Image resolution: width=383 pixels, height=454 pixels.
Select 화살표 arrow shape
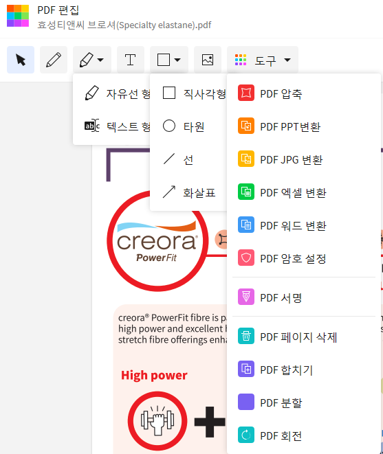188,192
